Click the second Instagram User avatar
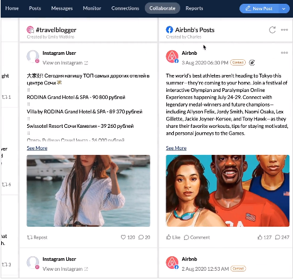Screen dimensions: 293x279 coord(33,263)
